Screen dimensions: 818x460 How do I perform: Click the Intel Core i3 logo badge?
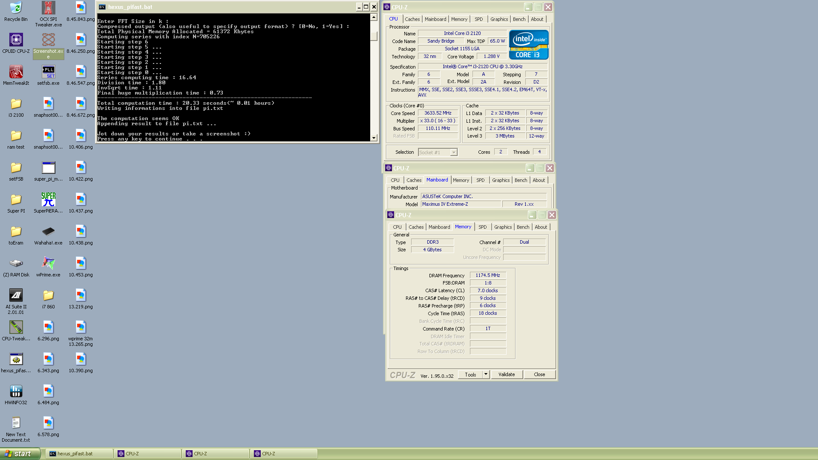[528, 45]
